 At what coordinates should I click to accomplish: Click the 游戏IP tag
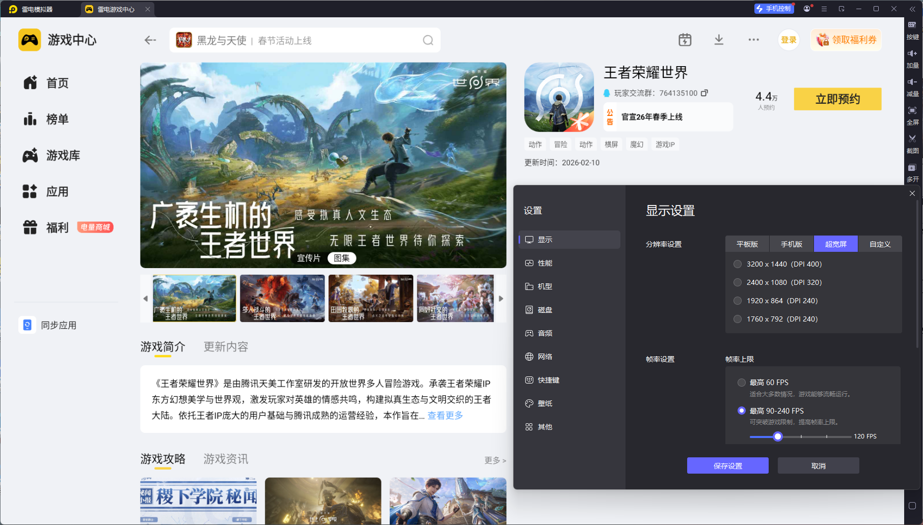click(665, 144)
